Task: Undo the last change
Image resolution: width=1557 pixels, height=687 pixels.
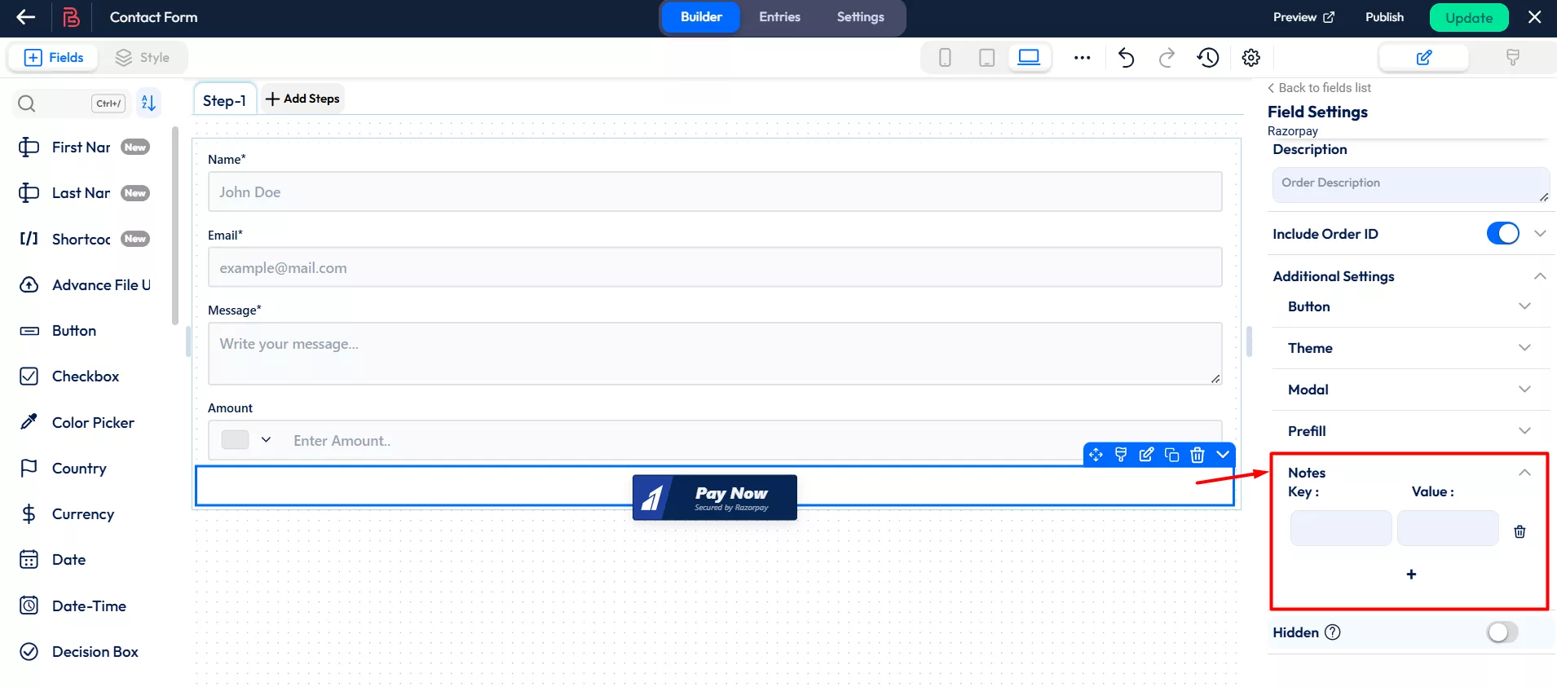Action: click(1126, 58)
